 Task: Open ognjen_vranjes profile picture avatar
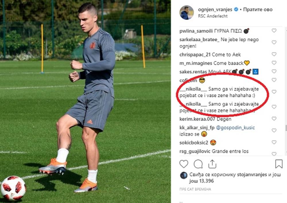click(187, 12)
